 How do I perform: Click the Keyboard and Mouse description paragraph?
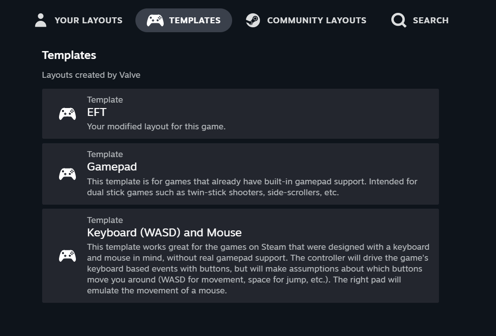[x=258, y=269]
